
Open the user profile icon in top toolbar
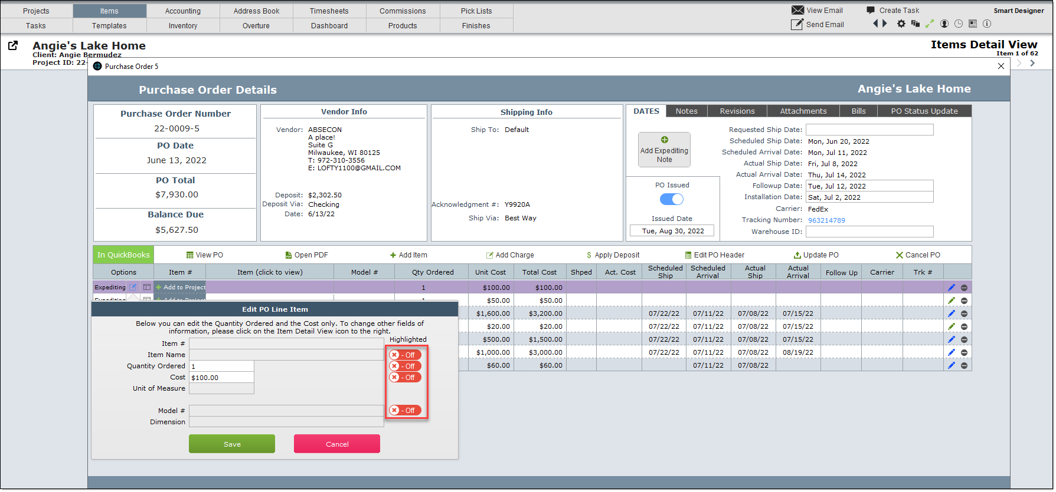tap(944, 24)
